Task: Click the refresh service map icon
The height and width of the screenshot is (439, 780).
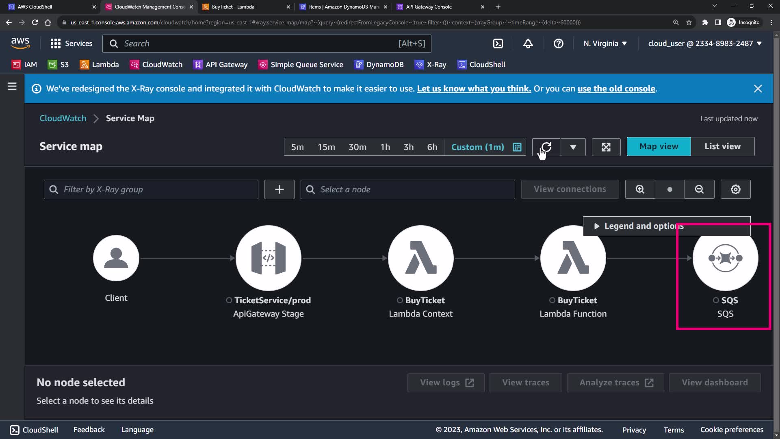Action: [x=546, y=147]
